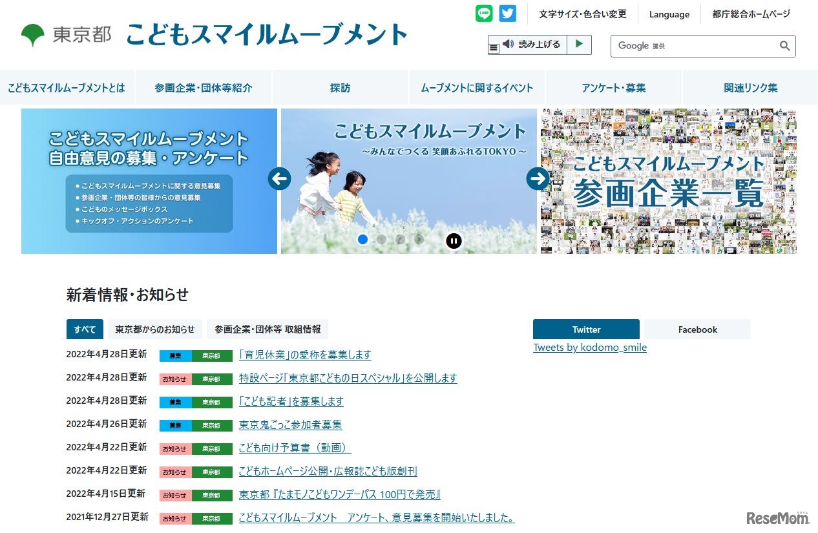
Task: Open the 東京鬼ごっこ参加者募集 link
Action: pyautogui.click(x=291, y=424)
